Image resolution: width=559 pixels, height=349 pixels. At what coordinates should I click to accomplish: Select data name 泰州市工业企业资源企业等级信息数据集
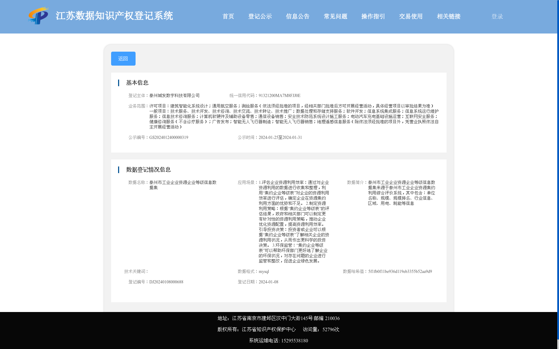pos(183,185)
